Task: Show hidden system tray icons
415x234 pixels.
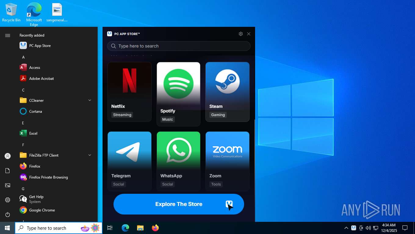Action: point(346,228)
